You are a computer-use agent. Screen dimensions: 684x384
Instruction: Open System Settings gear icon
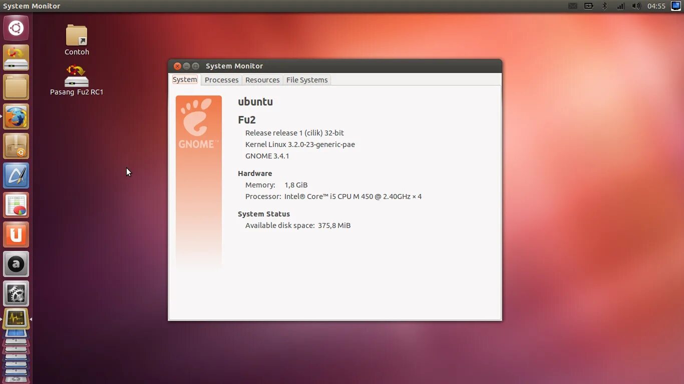(x=16, y=293)
